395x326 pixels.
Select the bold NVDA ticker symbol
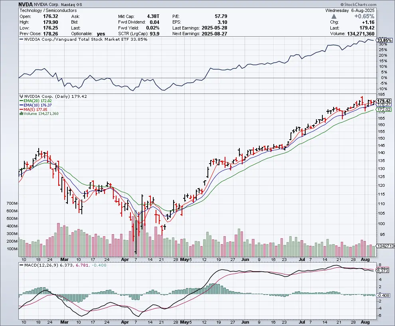click(26, 4)
